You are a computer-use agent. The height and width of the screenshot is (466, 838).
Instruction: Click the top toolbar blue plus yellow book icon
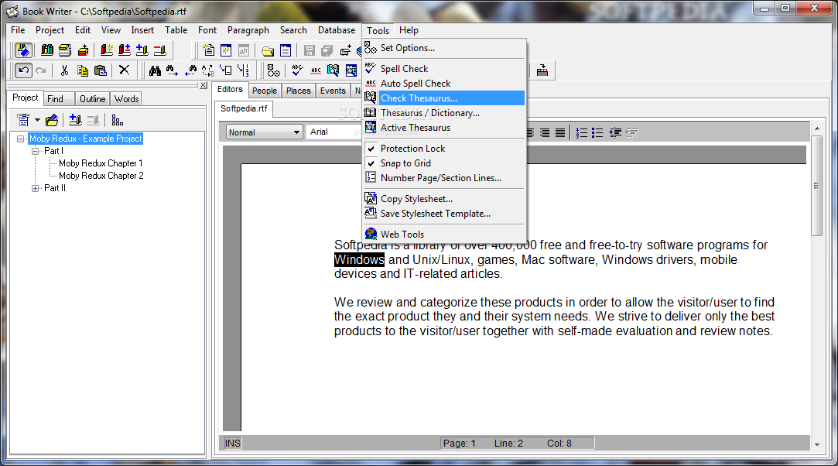[142, 50]
